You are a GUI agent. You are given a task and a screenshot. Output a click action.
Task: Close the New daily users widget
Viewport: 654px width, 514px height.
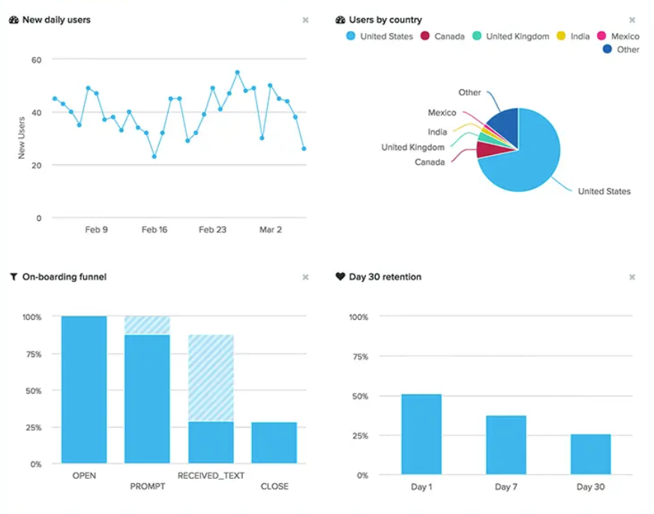click(305, 20)
